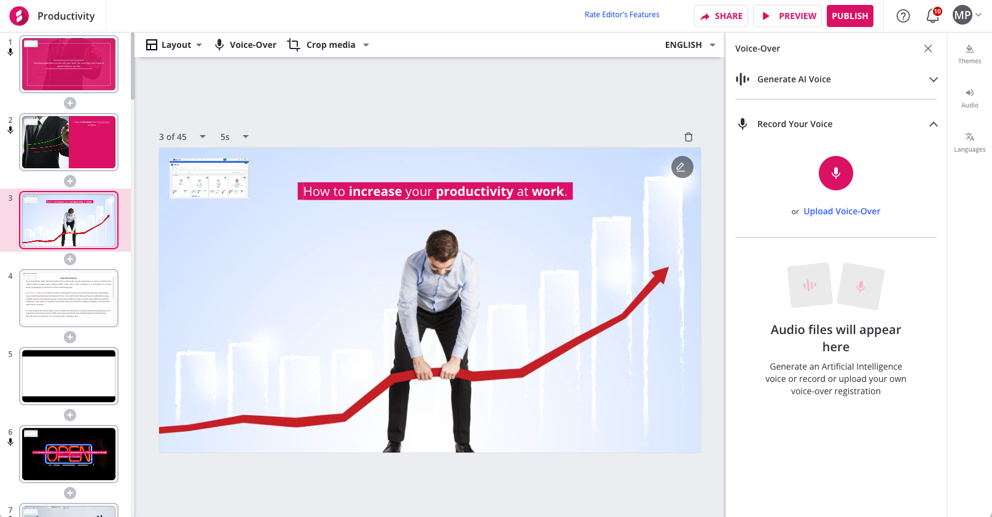Add a slide after slide 5
The height and width of the screenshot is (517, 992).
point(70,415)
